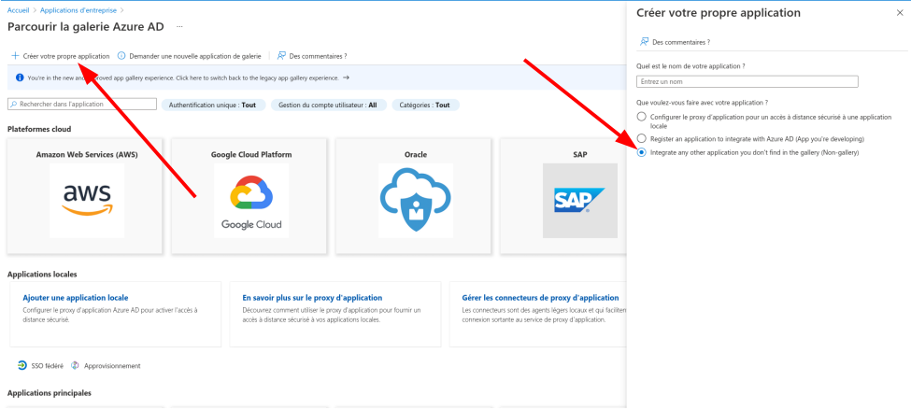Click the SSO fédéré label

(47, 366)
